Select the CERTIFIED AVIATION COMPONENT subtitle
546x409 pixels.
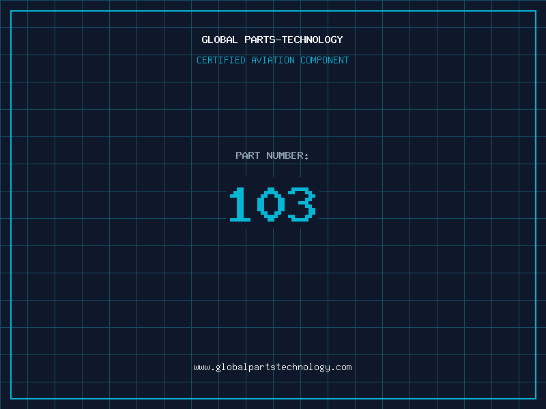pyautogui.click(x=272, y=60)
